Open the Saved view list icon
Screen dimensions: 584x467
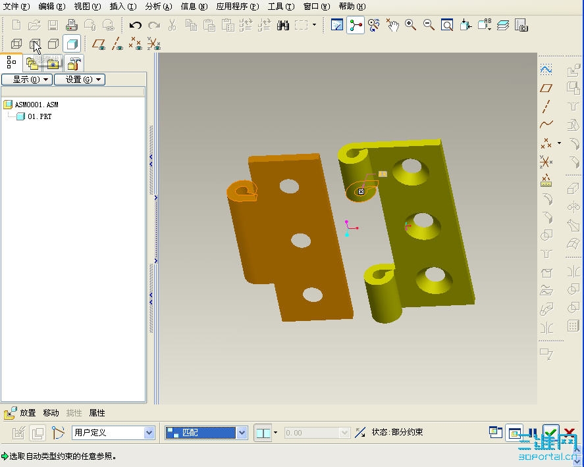485,25
